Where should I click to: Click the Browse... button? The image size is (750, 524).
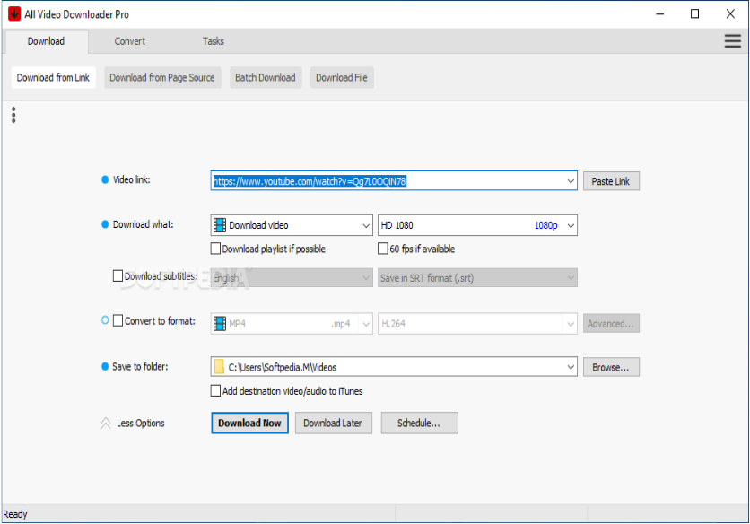611,367
